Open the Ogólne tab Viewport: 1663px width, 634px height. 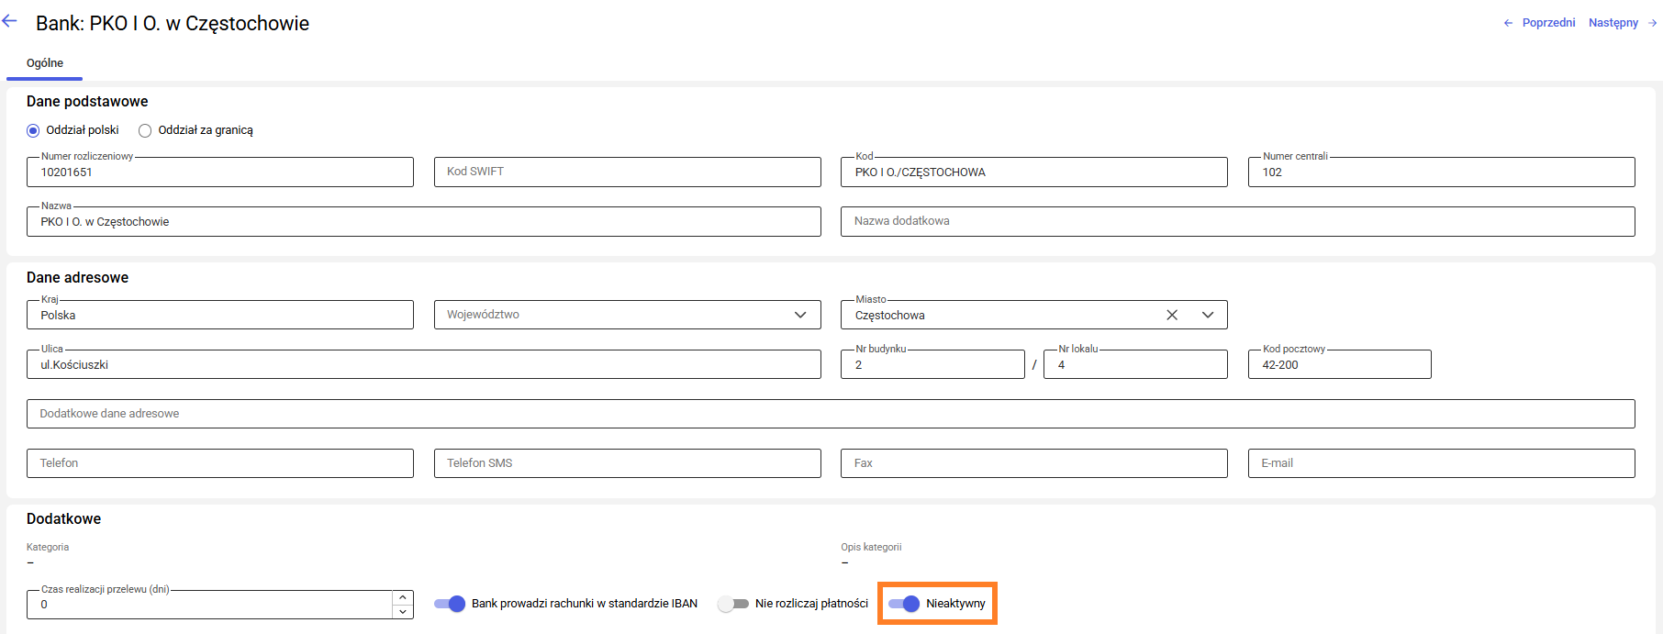click(x=44, y=63)
